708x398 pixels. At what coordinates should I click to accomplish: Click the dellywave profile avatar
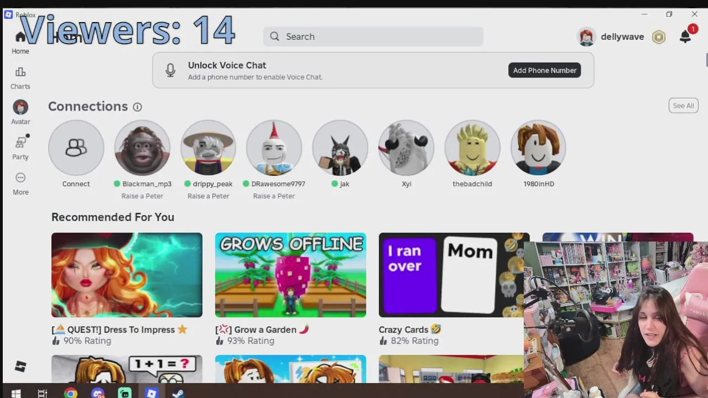[586, 37]
